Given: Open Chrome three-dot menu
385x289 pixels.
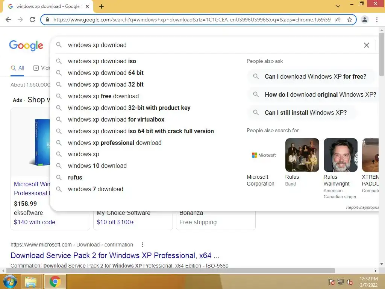Looking at the screenshot, I should click(x=377, y=20).
